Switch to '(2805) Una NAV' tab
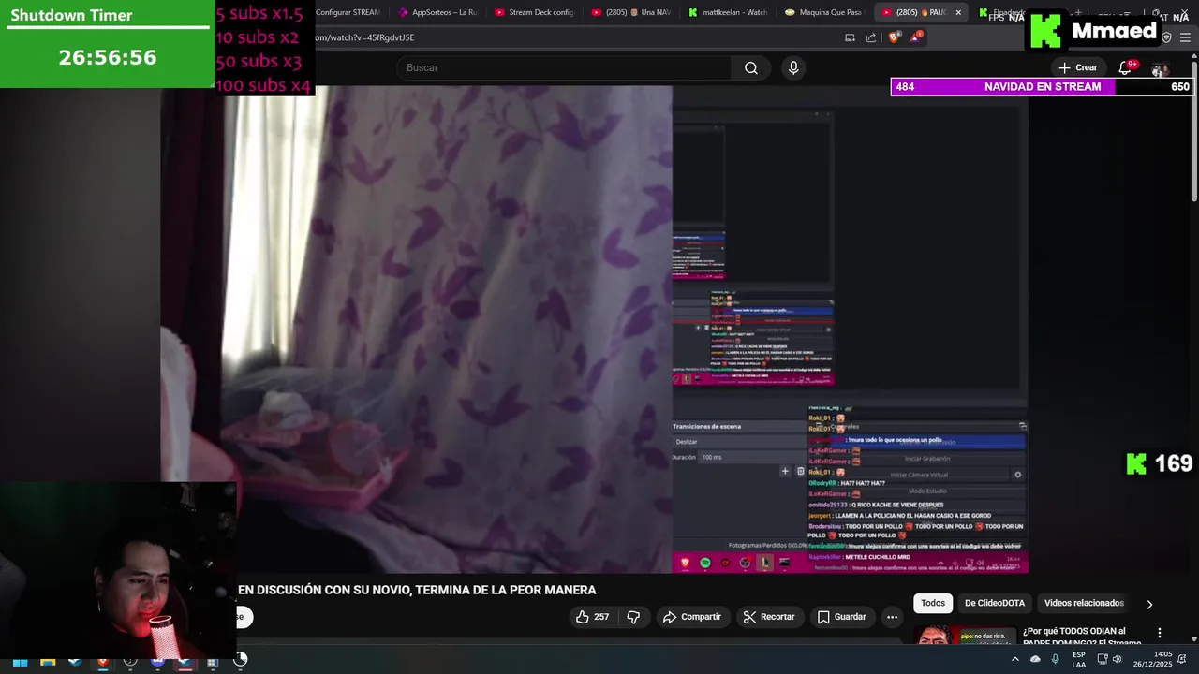 click(x=631, y=12)
